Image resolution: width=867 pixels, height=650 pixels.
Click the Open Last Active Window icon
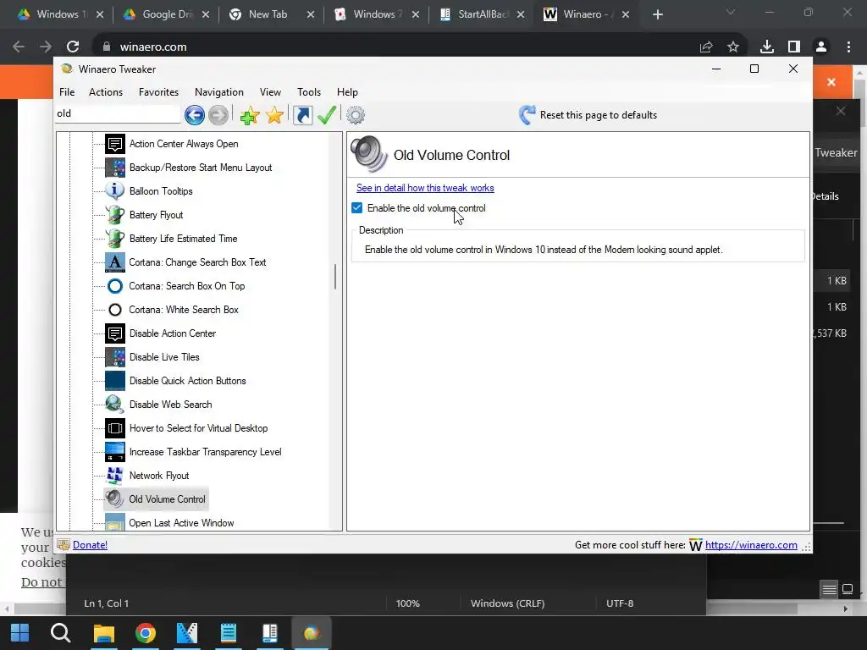(x=115, y=522)
